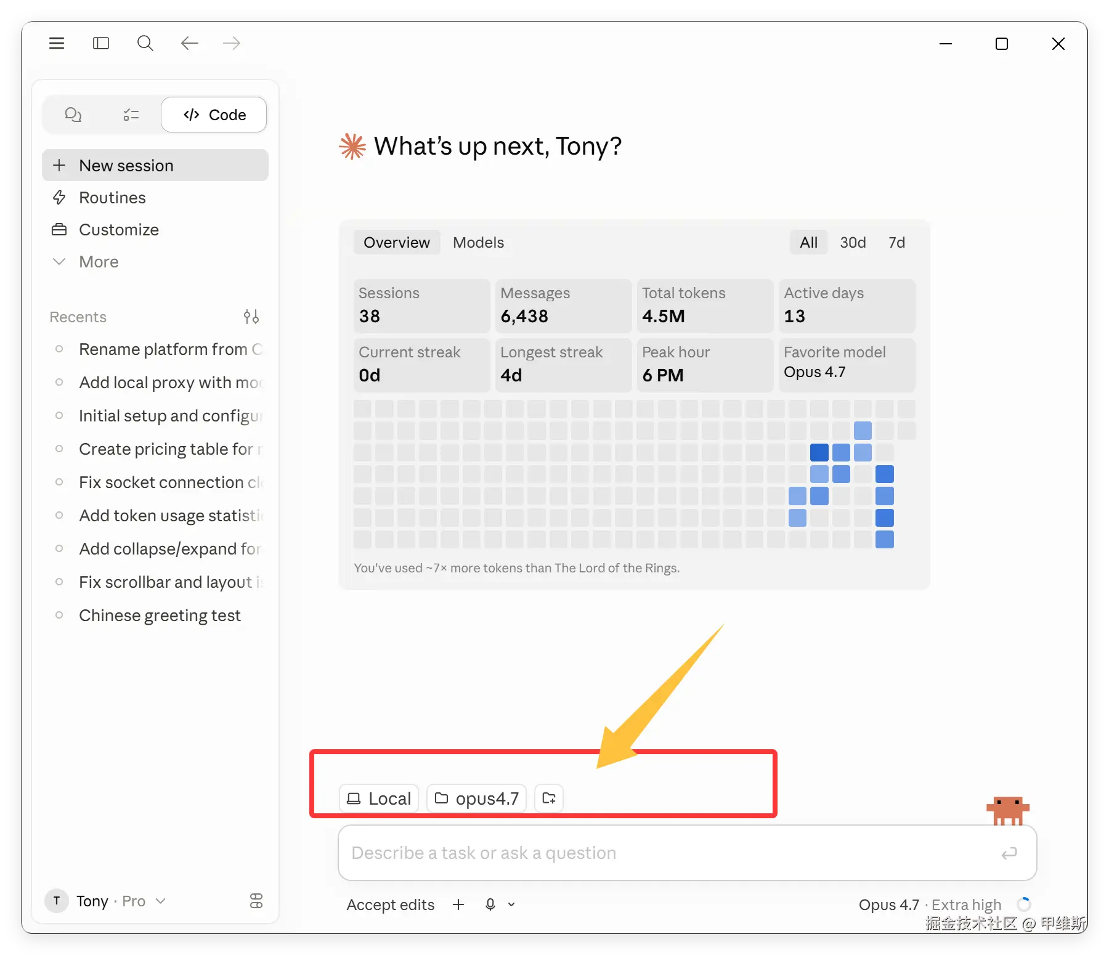This screenshot has height=955, width=1109.
Task: Close the application window
Action: (1058, 44)
